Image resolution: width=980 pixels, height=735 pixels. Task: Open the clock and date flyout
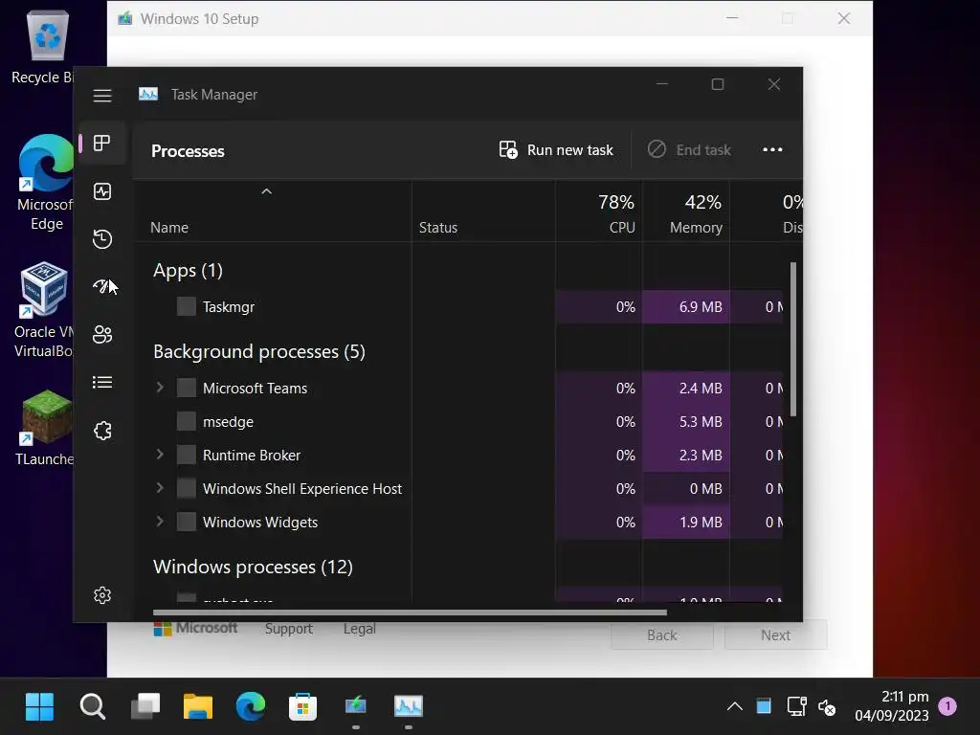[892, 706]
